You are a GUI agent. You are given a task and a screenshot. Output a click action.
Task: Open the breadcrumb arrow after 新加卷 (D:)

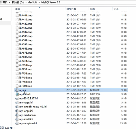tap(26, 2)
